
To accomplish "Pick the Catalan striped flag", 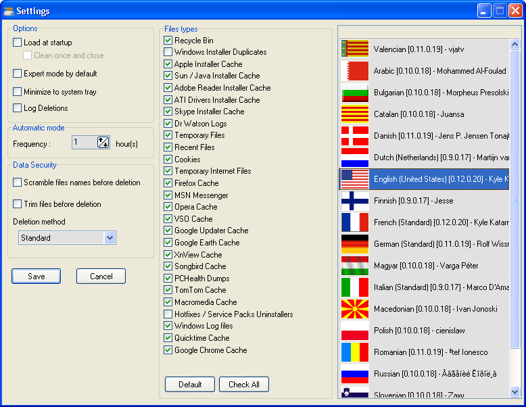I will point(354,114).
